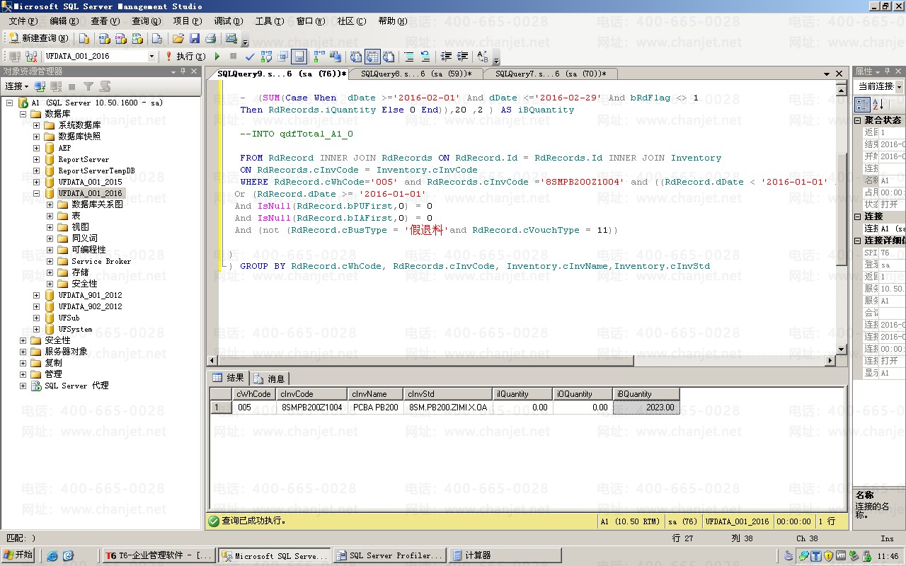Click the Print icon in the toolbar
Image resolution: width=906 pixels, height=566 pixels.
(x=211, y=38)
